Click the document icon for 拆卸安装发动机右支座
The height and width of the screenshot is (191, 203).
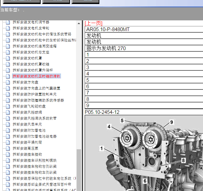coord(8,52)
